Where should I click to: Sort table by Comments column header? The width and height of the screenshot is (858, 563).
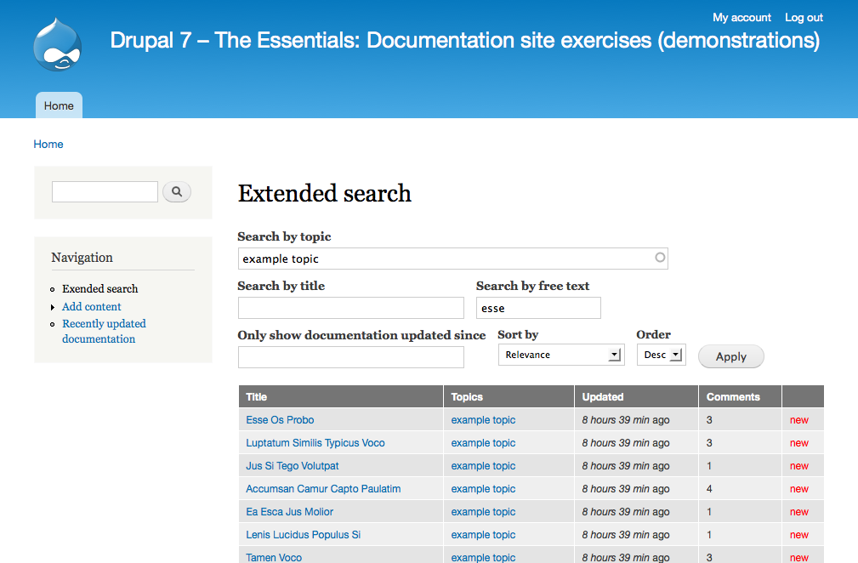click(733, 396)
